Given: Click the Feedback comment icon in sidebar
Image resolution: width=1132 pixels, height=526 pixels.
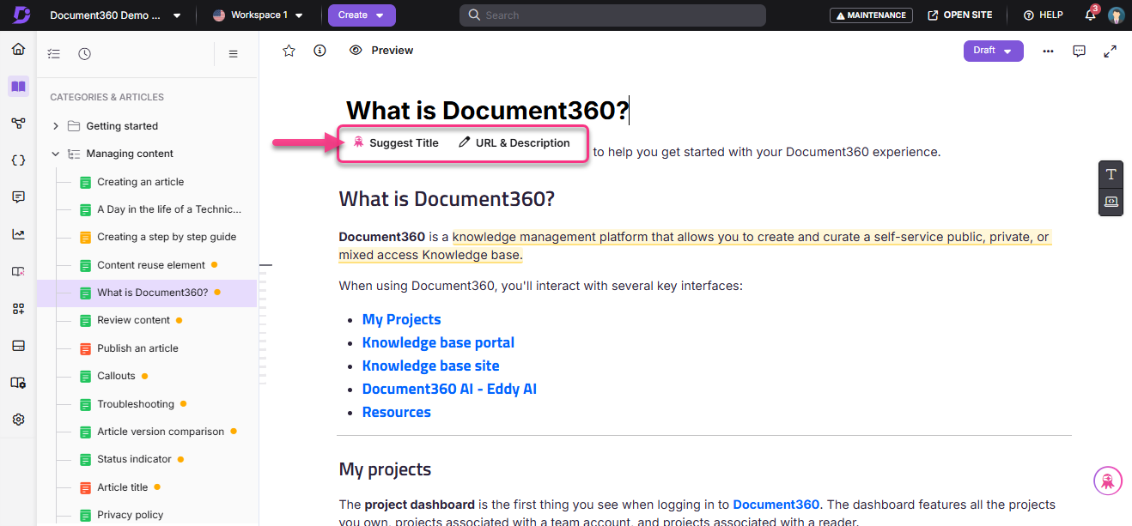Looking at the screenshot, I should click(x=18, y=196).
